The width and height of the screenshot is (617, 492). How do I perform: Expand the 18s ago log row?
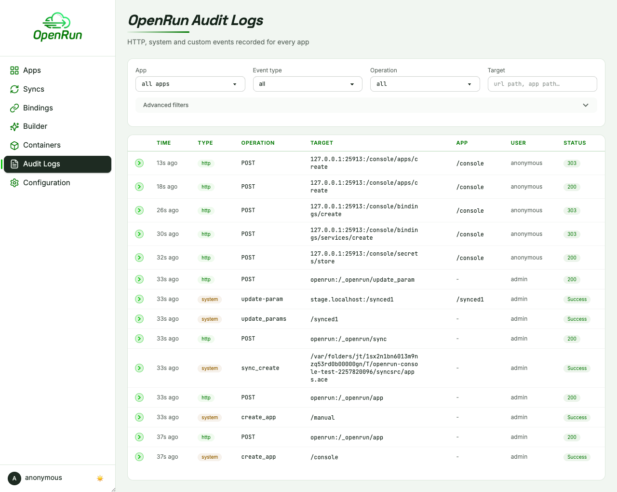pos(139,187)
